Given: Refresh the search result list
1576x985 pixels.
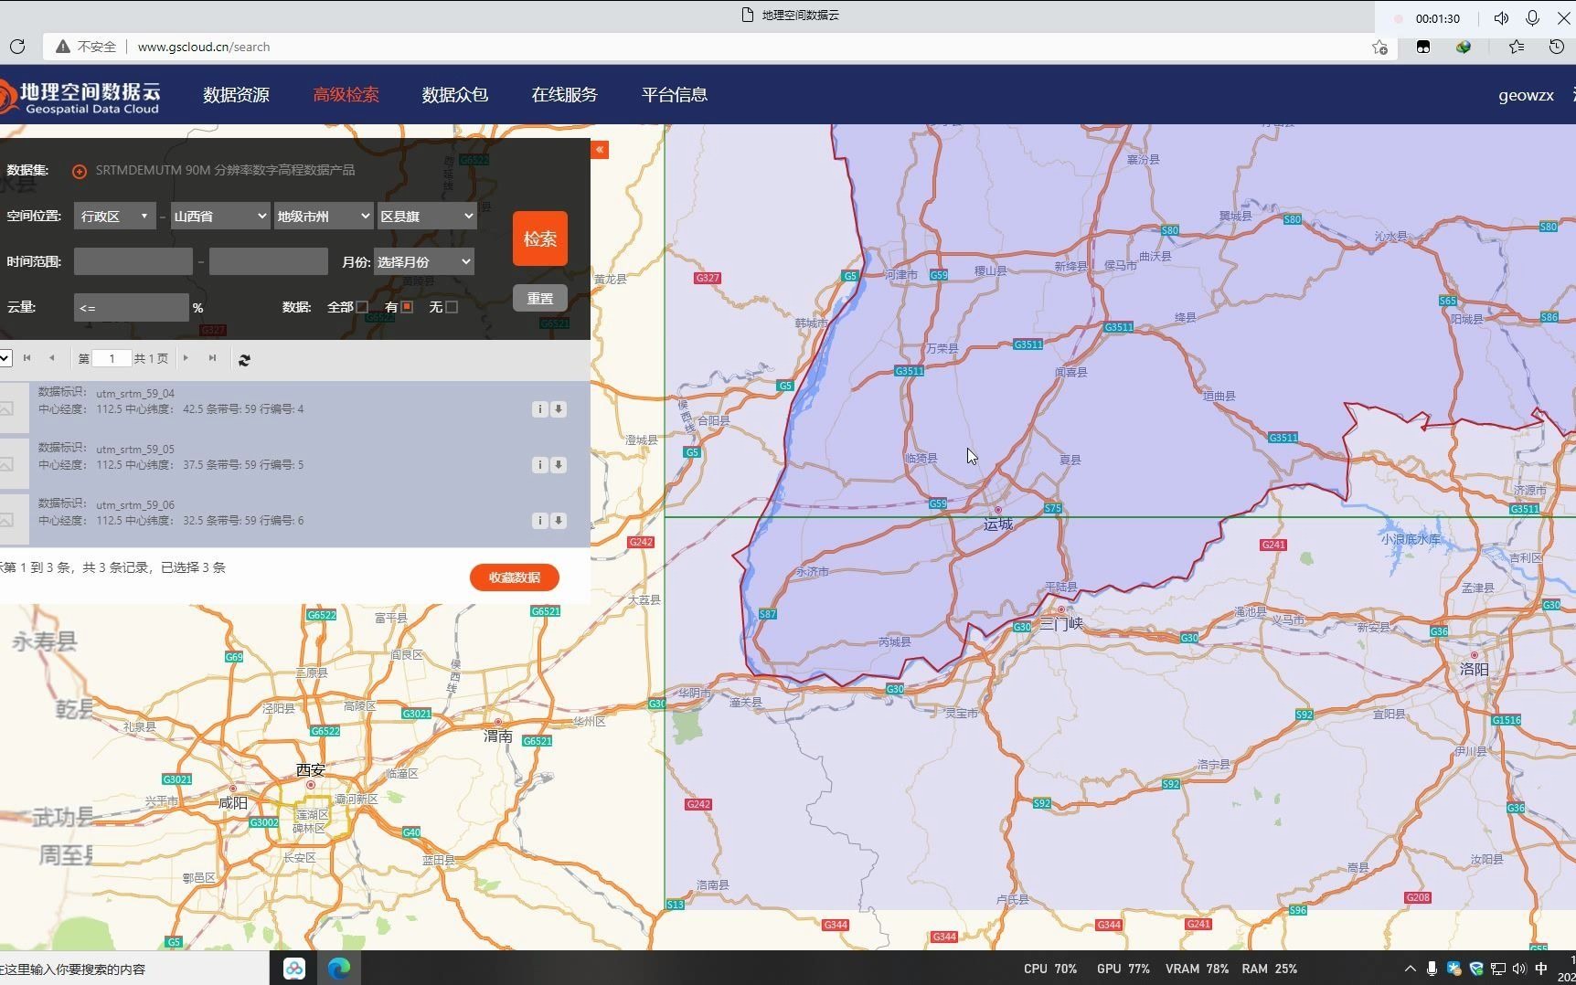Looking at the screenshot, I should click(x=244, y=359).
